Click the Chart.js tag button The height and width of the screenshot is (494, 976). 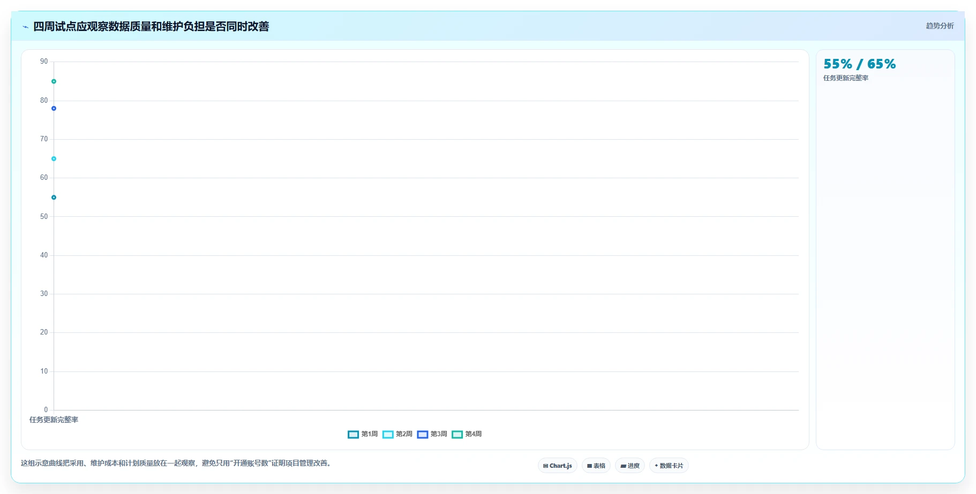click(x=558, y=466)
